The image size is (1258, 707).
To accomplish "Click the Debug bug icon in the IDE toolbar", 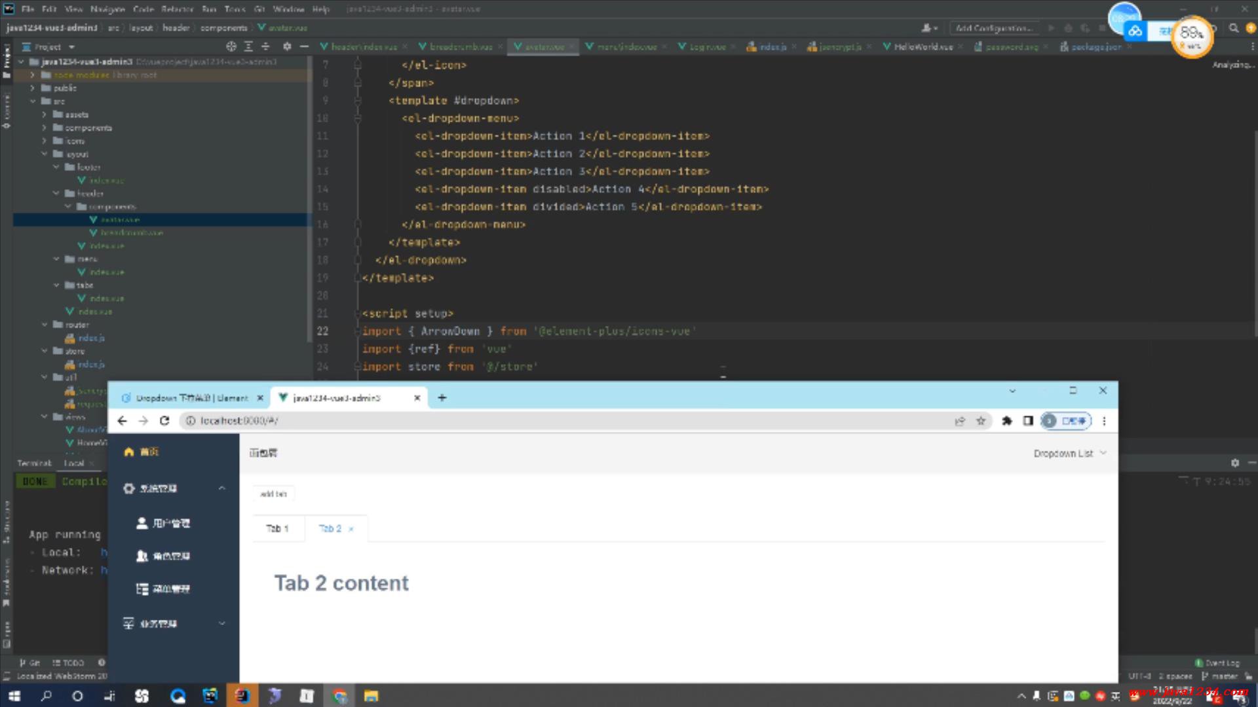I will (1068, 28).
